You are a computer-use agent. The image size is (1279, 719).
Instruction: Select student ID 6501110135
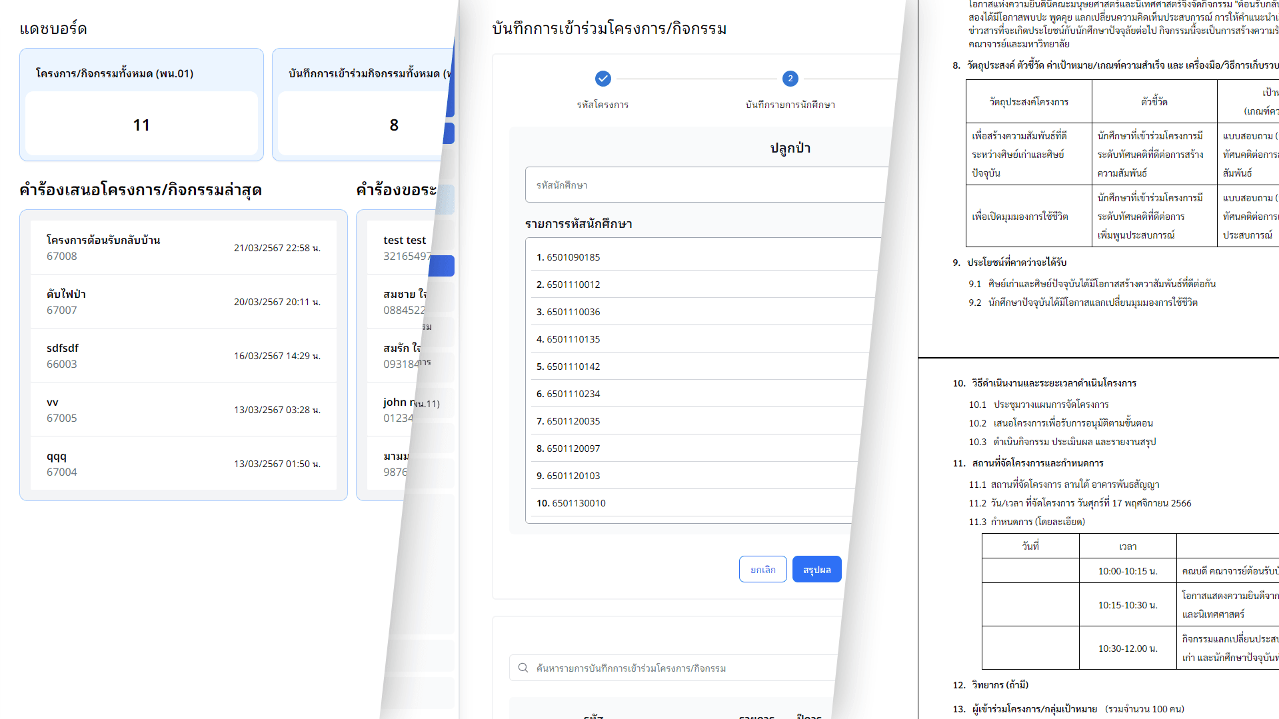pyautogui.click(x=701, y=339)
